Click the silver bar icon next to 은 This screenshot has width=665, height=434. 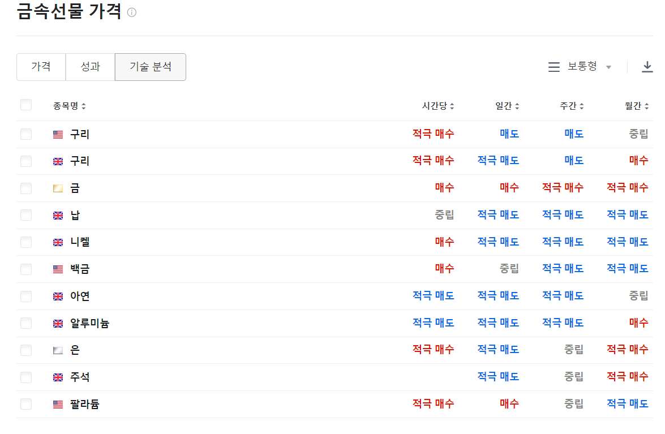(x=58, y=350)
